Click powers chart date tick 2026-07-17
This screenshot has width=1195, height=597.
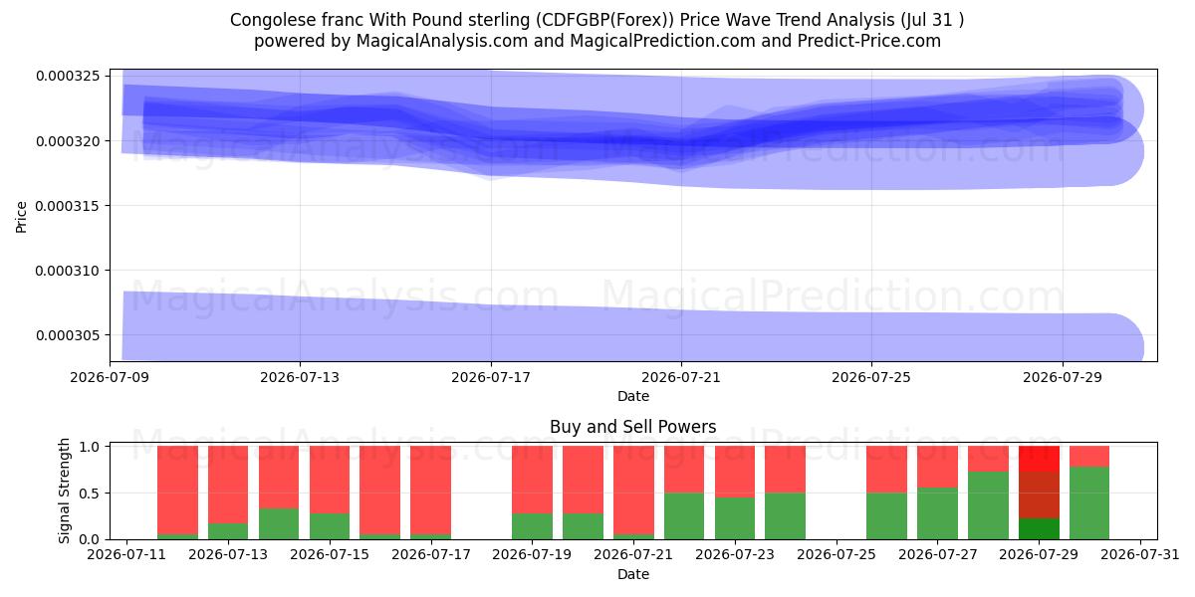tap(430, 555)
